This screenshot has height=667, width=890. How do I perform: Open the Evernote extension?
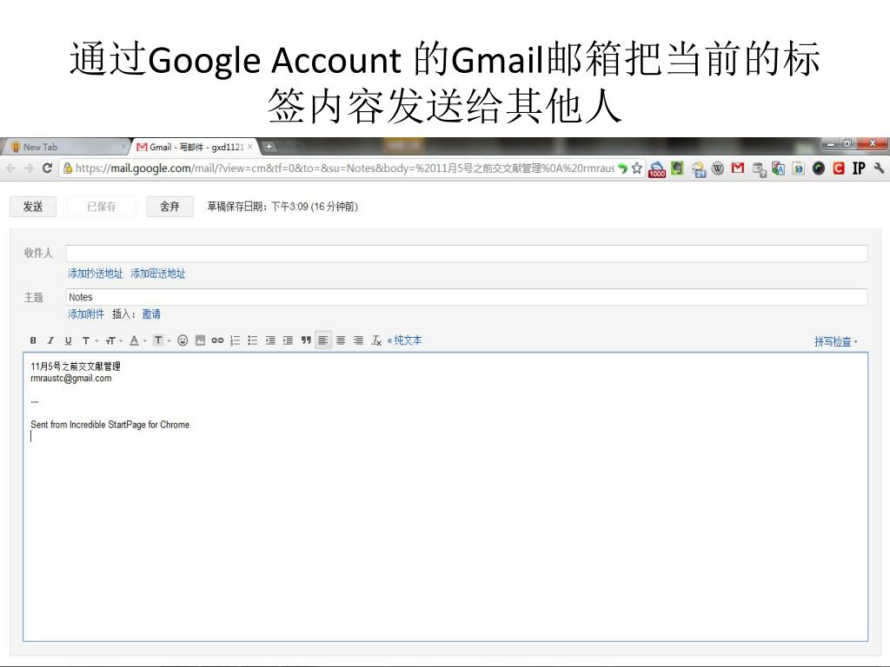[677, 168]
